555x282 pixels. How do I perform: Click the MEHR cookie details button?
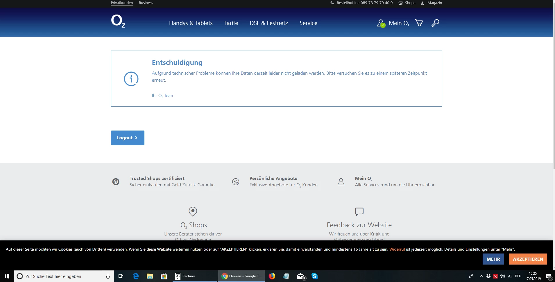point(493,259)
